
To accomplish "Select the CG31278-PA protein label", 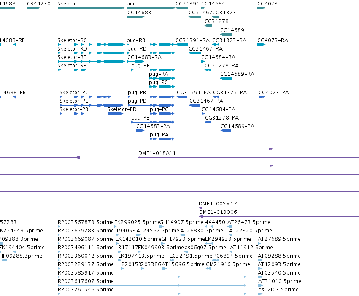I will click(x=222, y=118).
